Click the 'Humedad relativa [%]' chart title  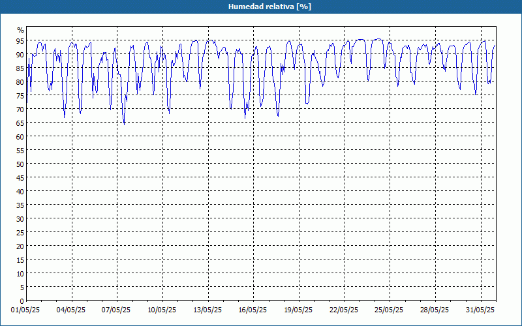coord(269,7)
